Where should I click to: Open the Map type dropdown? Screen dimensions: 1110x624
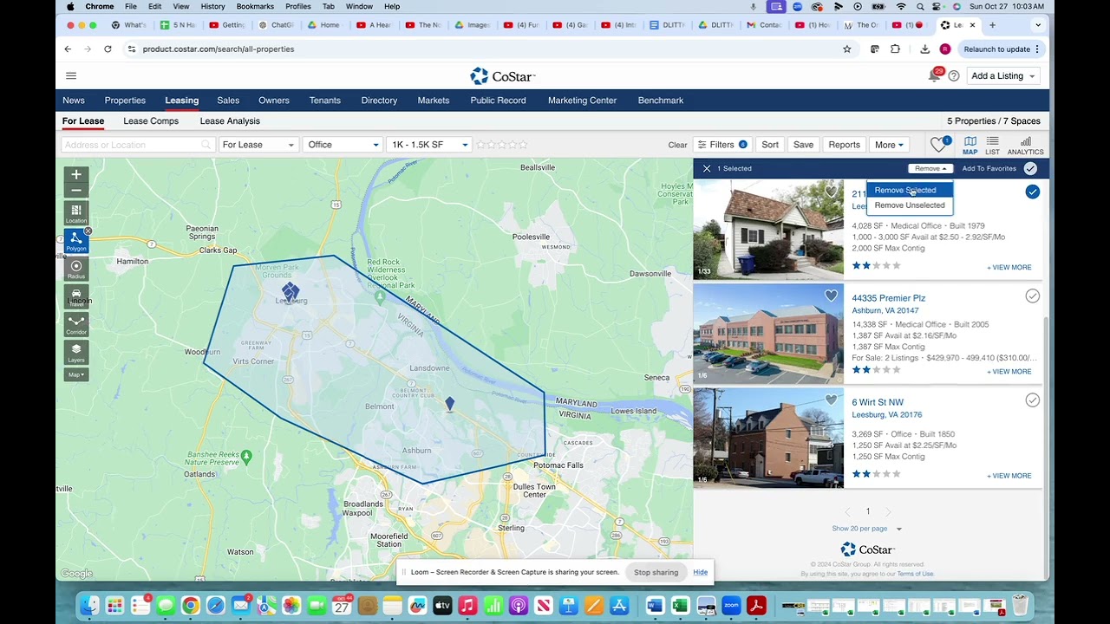click(x=76, y=374)
